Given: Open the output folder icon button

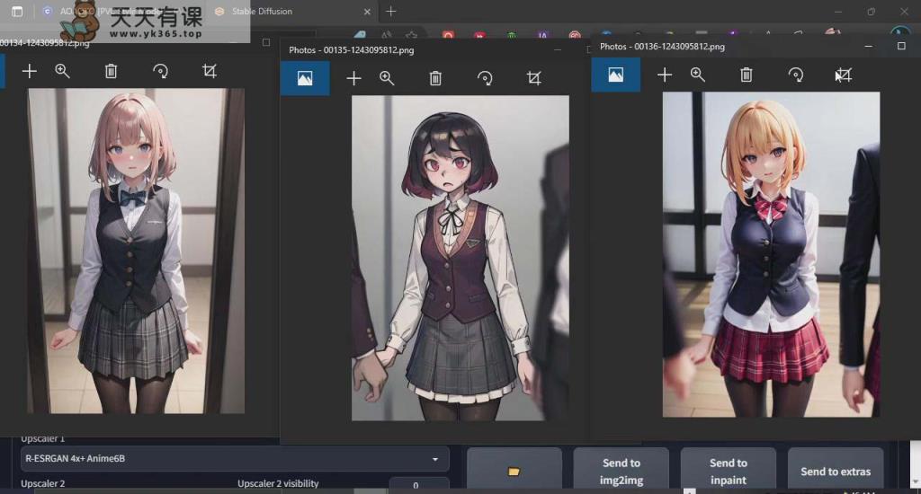Looking at the screenshot, I should pos(514,472).
